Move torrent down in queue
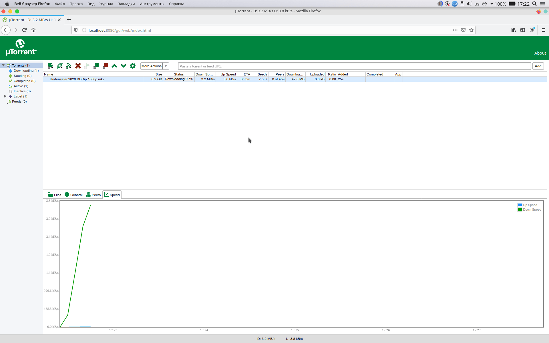Viewport: 549px width, 343px height. point(124,66)
